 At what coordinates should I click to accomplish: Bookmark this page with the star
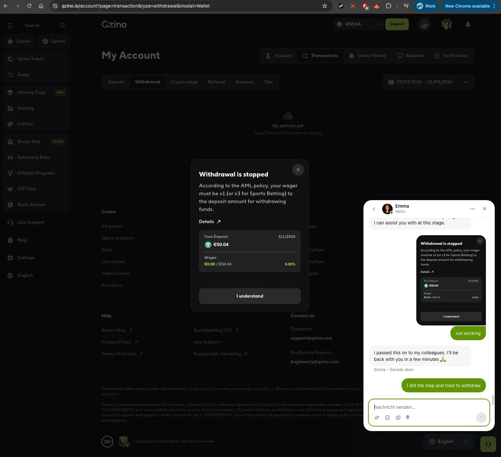325,6
